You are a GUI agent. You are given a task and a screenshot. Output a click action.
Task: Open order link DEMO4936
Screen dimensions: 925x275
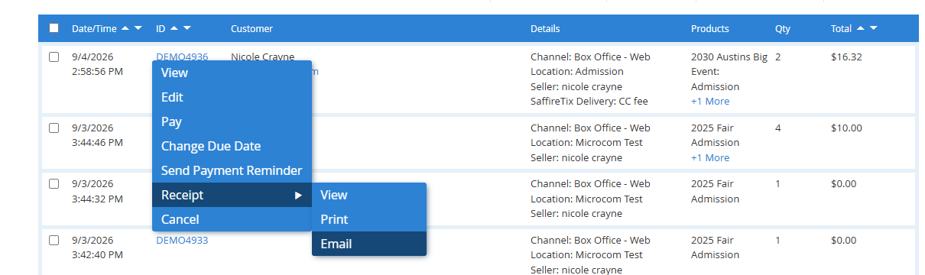click(x=182, y=57)
